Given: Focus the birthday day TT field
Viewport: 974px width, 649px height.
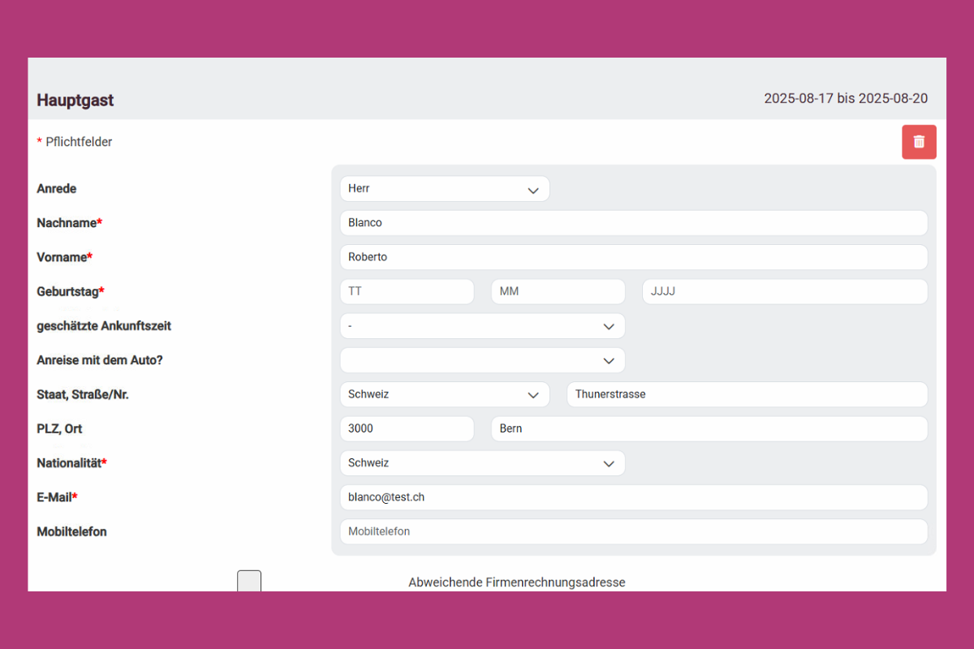Looking at the screenshot, I should 407,292.
